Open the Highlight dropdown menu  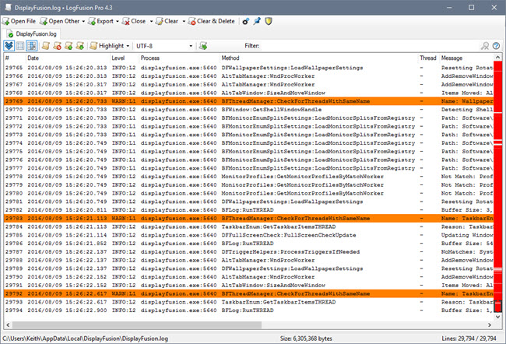[x=110, y=46]
